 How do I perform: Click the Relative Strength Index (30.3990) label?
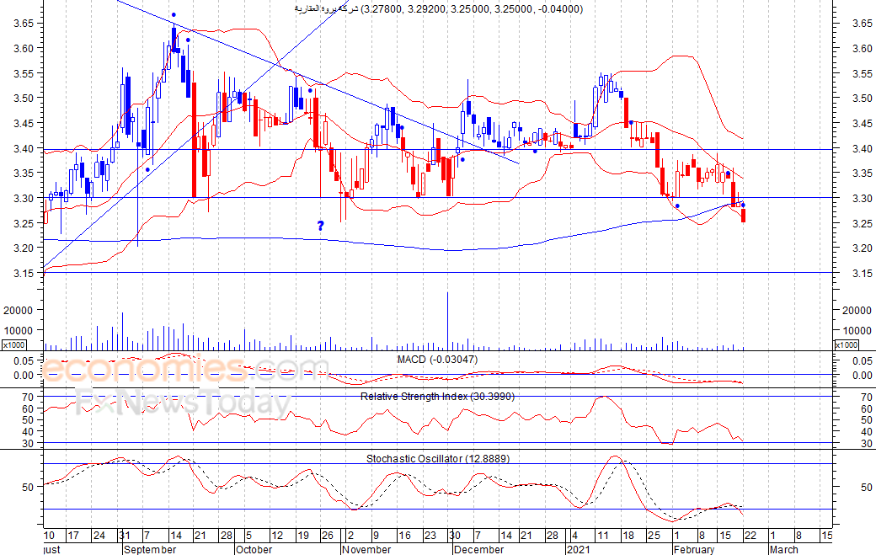coord(437,397)
